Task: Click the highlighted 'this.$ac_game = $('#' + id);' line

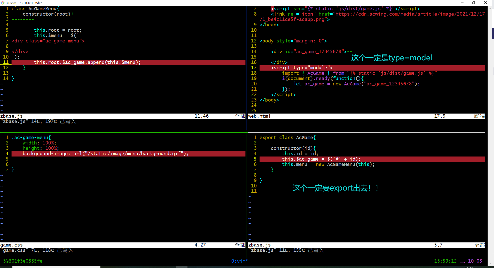Action: [372, 159]
